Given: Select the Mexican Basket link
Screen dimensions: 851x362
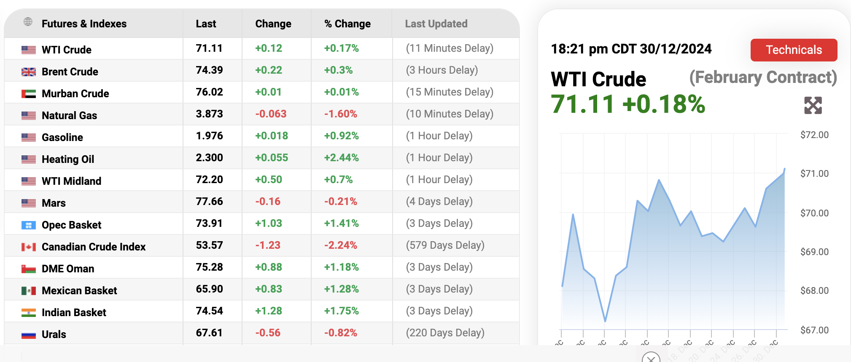Looking at the screenshot, I should (79, 291).
